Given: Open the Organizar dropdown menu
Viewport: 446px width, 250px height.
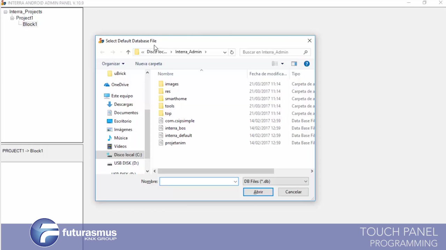Looking at the screenshot, I should click(x=113, y=64).
